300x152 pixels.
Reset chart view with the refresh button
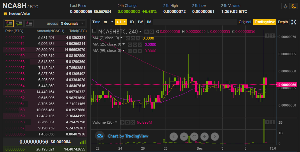coord(194,136)
